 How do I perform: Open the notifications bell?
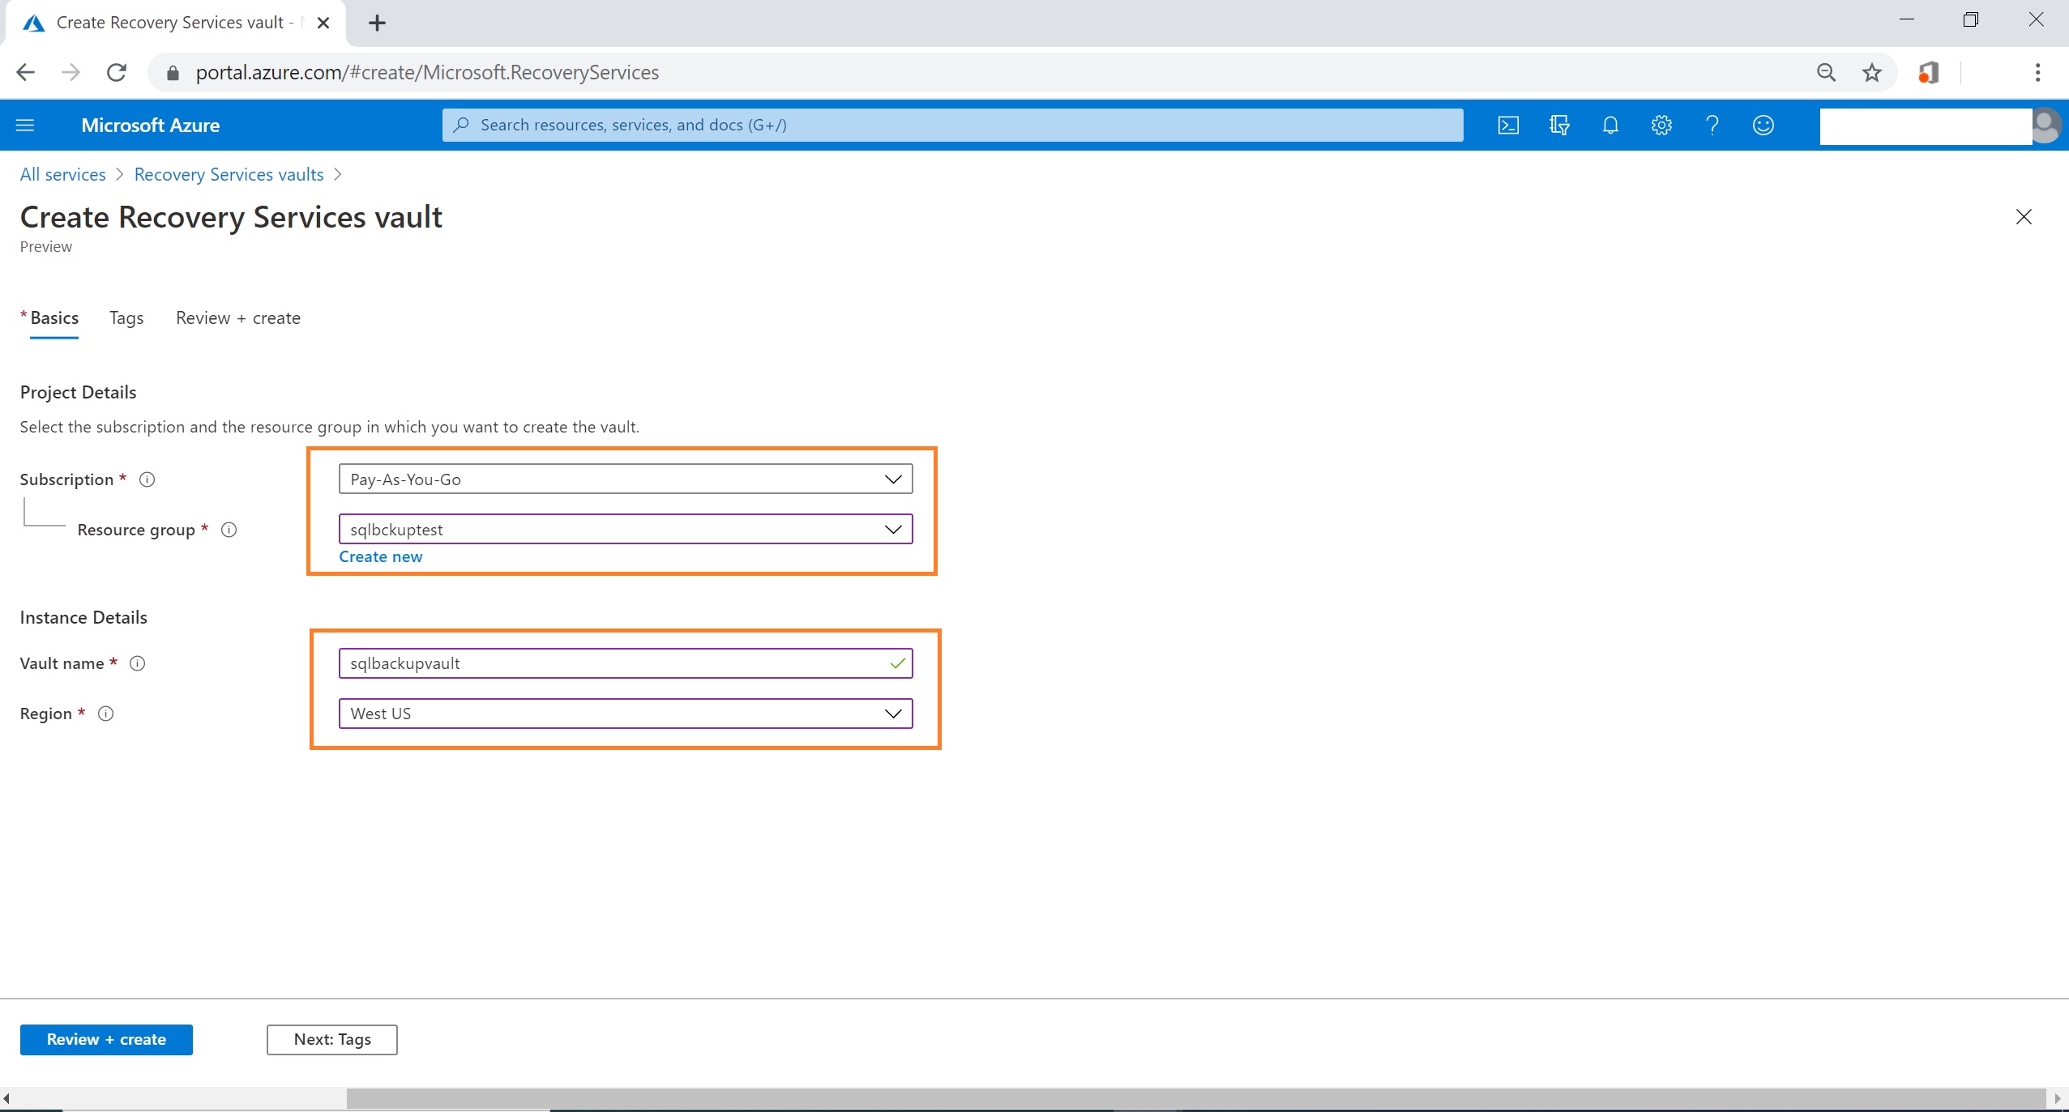tap(1610, 125)
